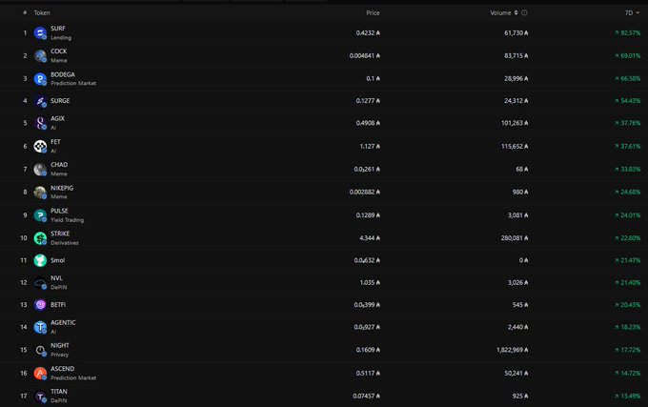Click DePIN tag under TITAN
The width and height of the screenshot is (648, 407).
[59, 400]
